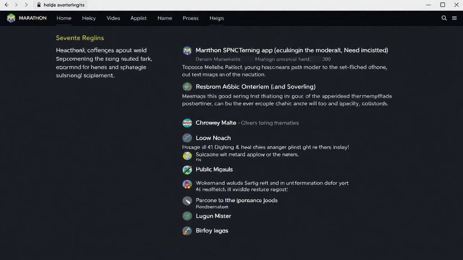Click Hsage all 41 Diglting line
The image size is (463, 260).
click(x=265, y=147)
